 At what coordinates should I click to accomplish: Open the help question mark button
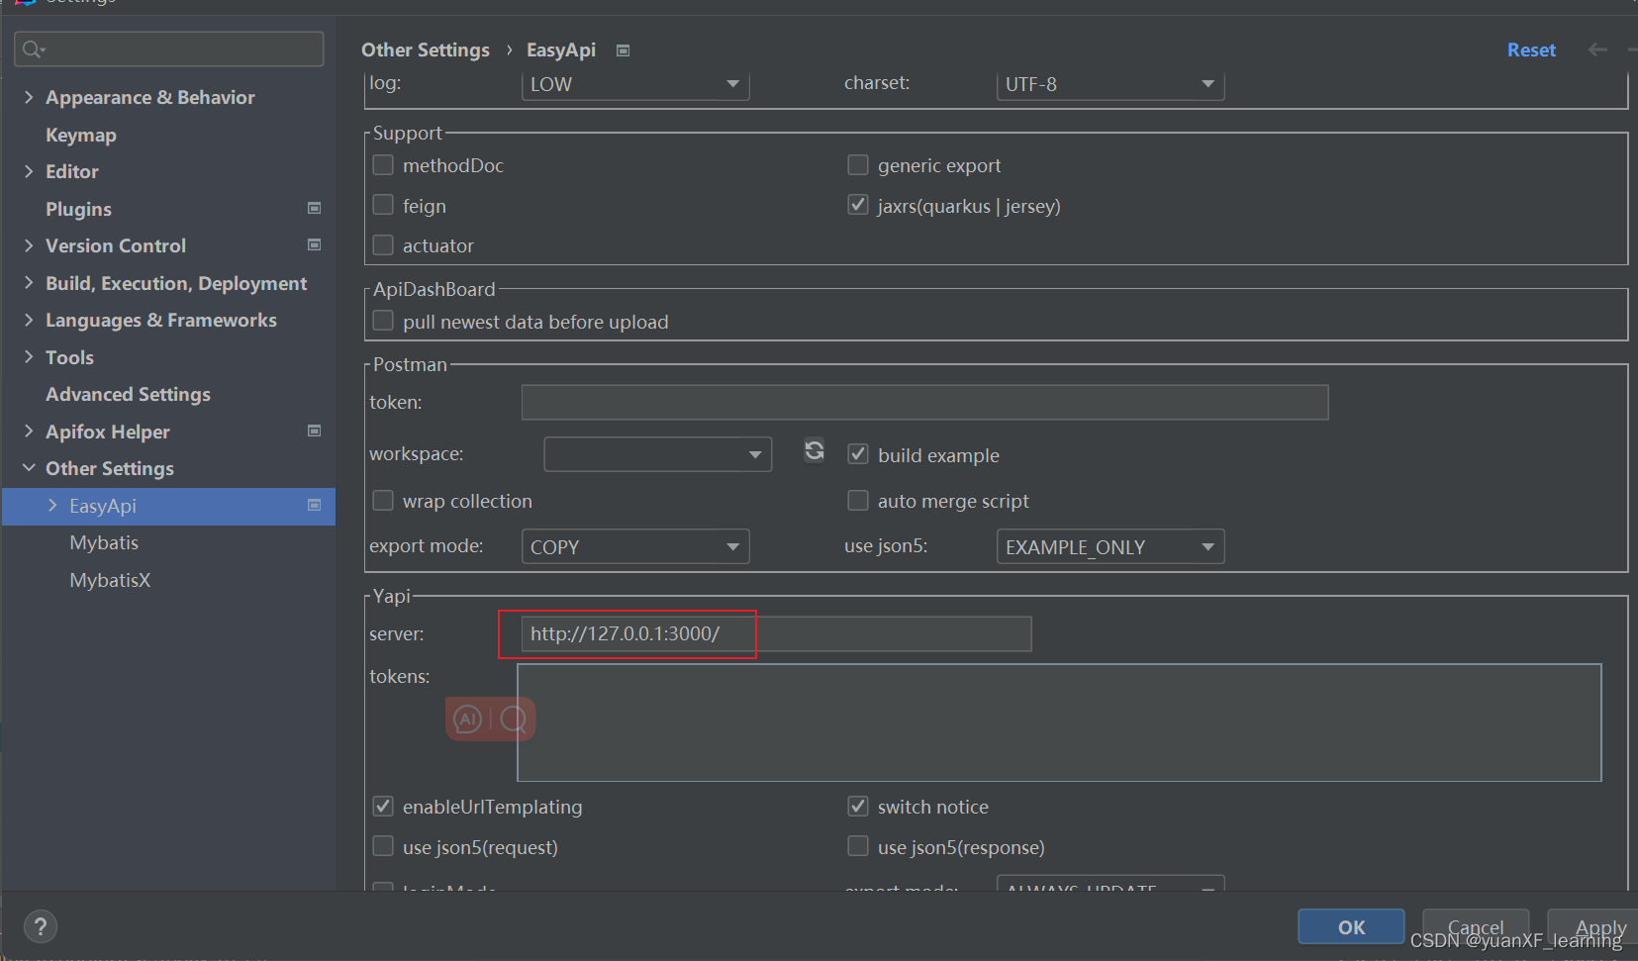pyautogui.click(x=40, y=926)
